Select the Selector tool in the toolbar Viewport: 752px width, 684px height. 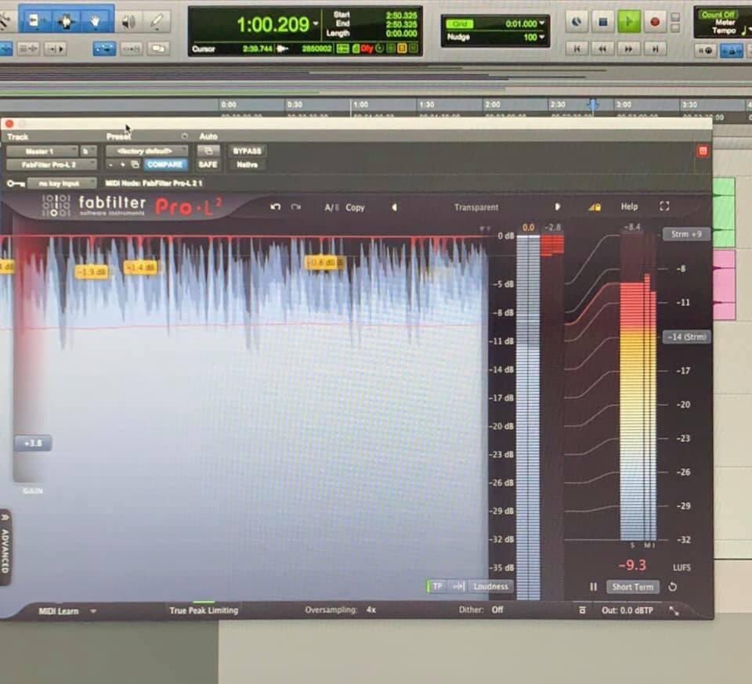66,20
